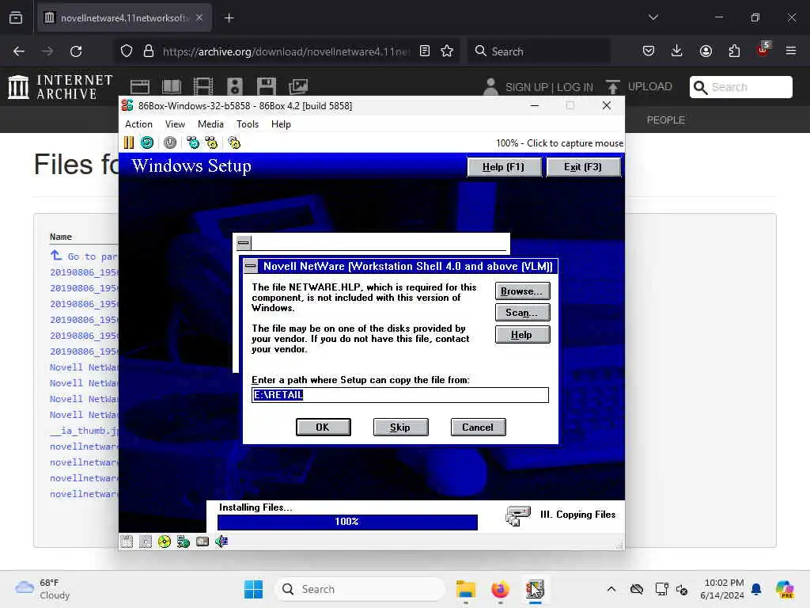Open the 86Box Help menu
This screenshot has width=810, height=608.
(x=281, y=124)
